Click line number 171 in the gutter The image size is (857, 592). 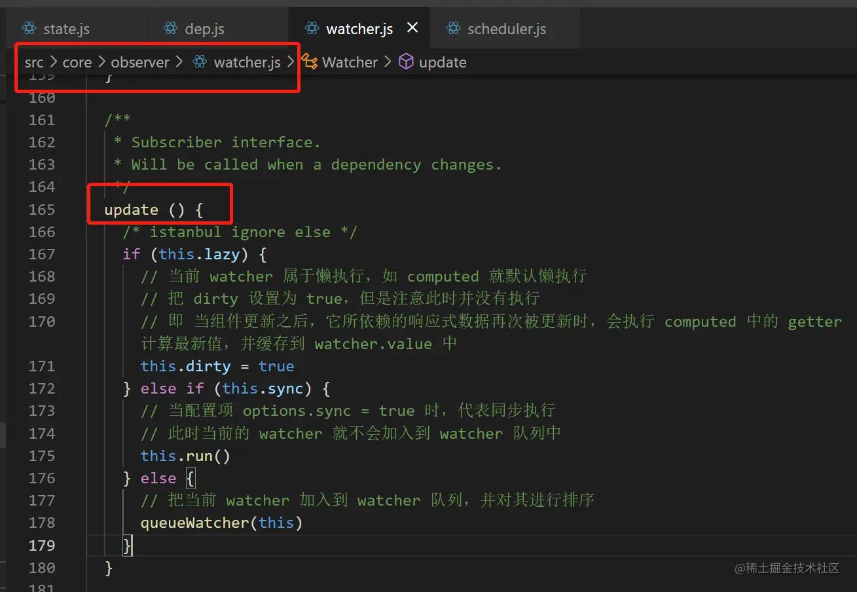coord(42,366)
